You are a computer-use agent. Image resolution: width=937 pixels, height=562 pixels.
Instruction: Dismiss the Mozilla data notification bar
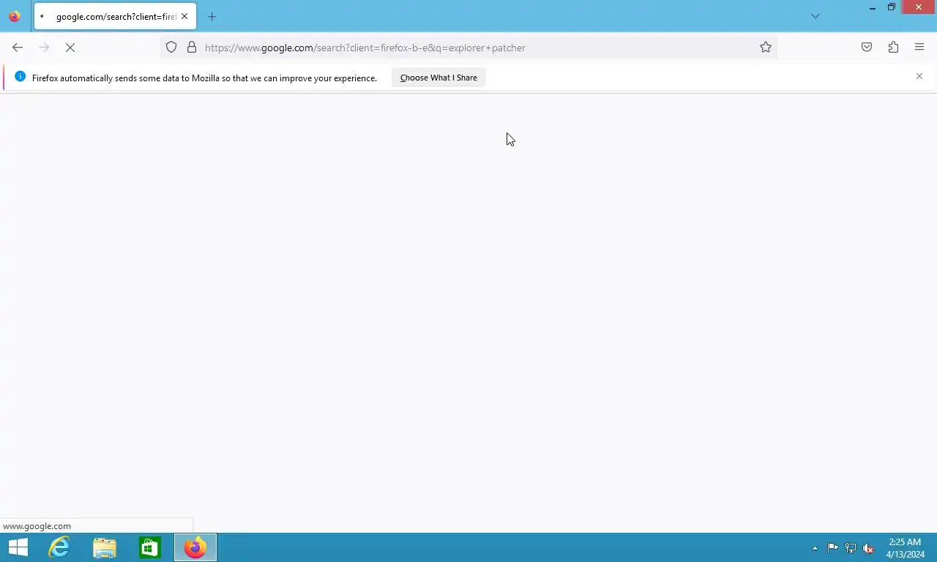[919, 76]
